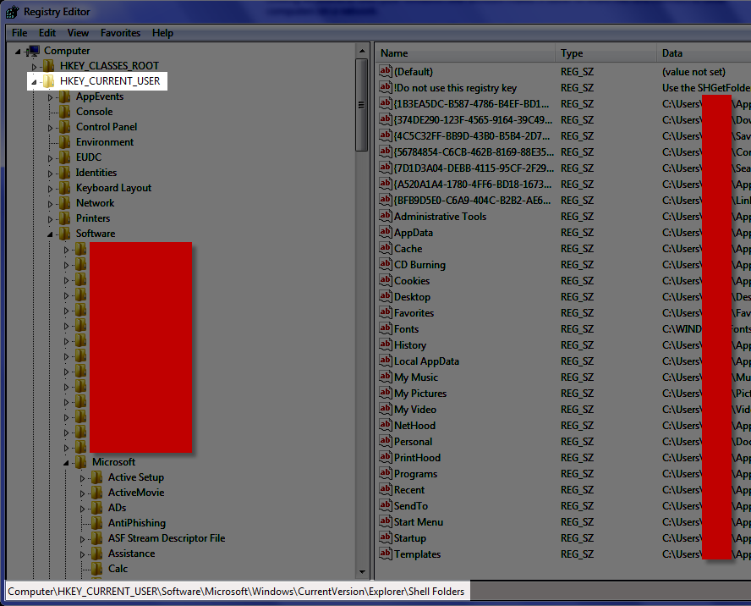Screen dimensions: 751x606
Task: Select the Network key
Action: 96,203
